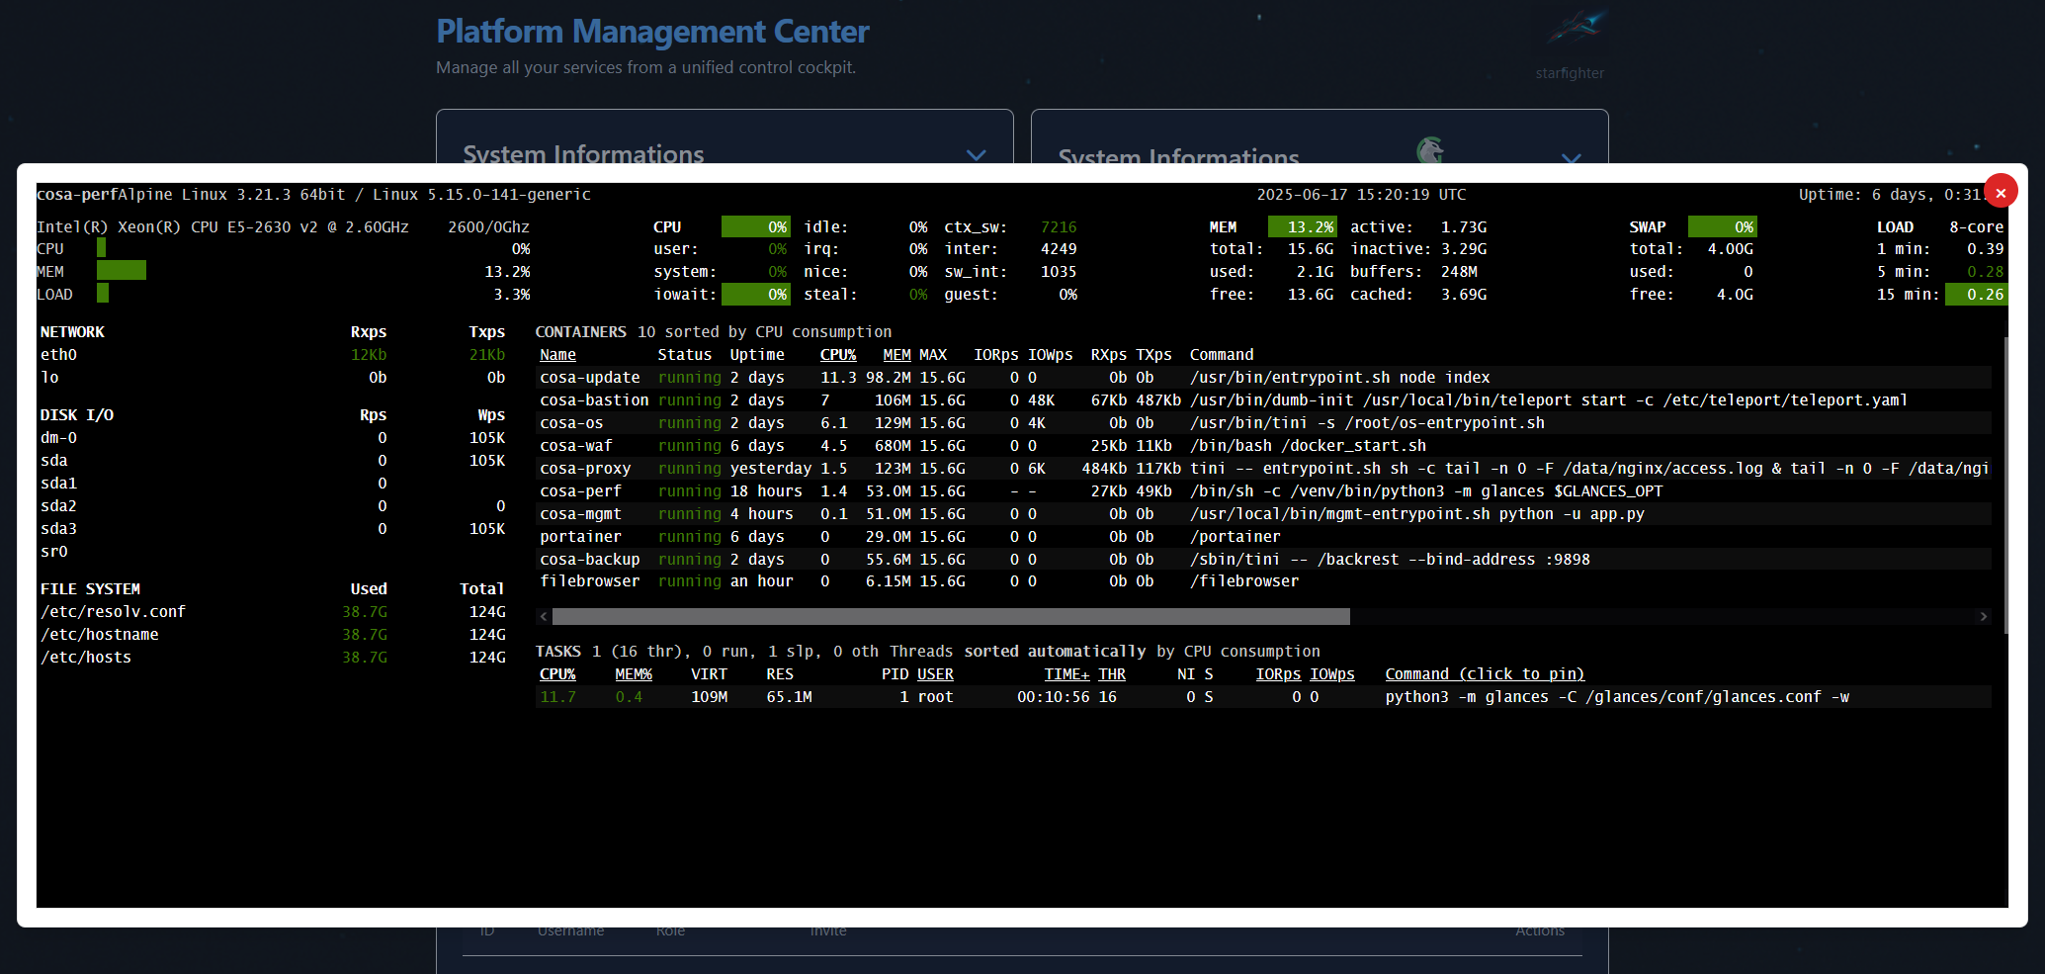Select the cosa-bastion container row

(1263, 399)
